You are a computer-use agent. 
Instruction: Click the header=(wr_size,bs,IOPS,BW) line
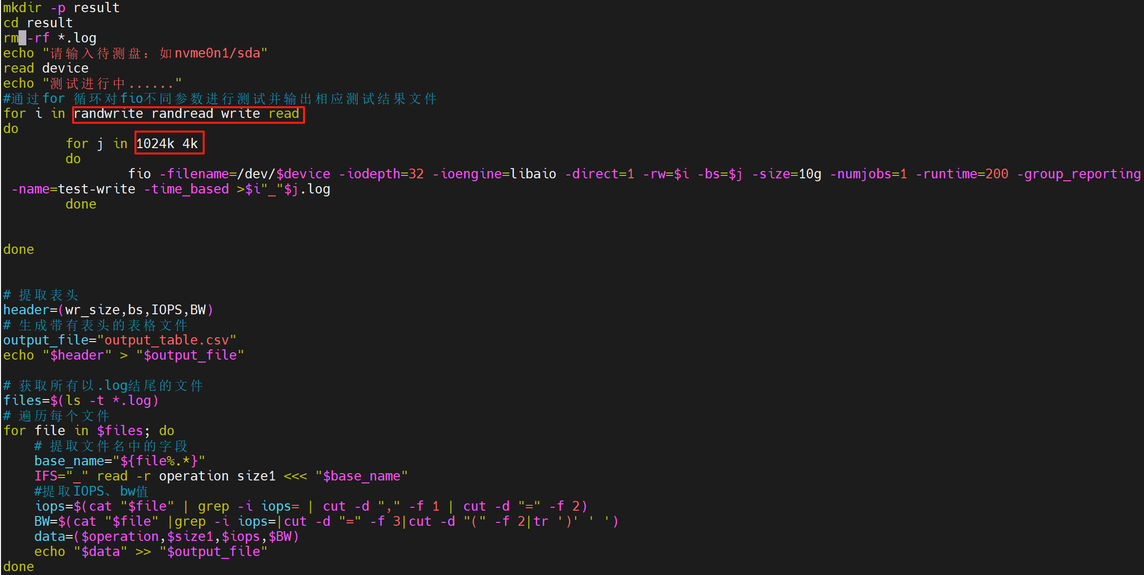(108, 310)
